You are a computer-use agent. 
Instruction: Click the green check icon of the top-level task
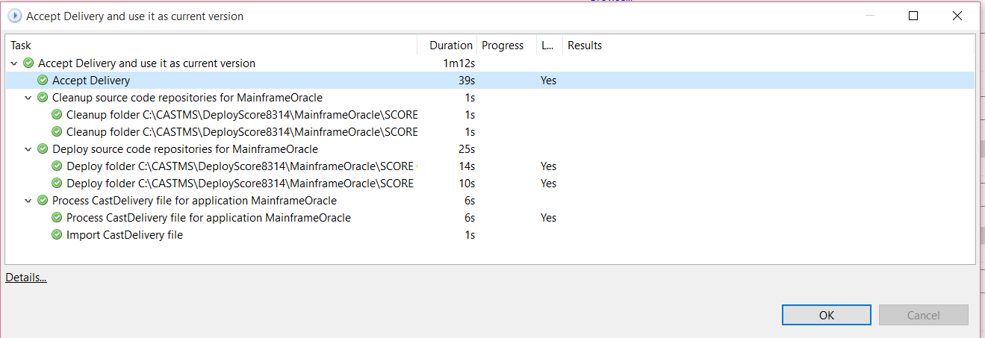point(28,63)
